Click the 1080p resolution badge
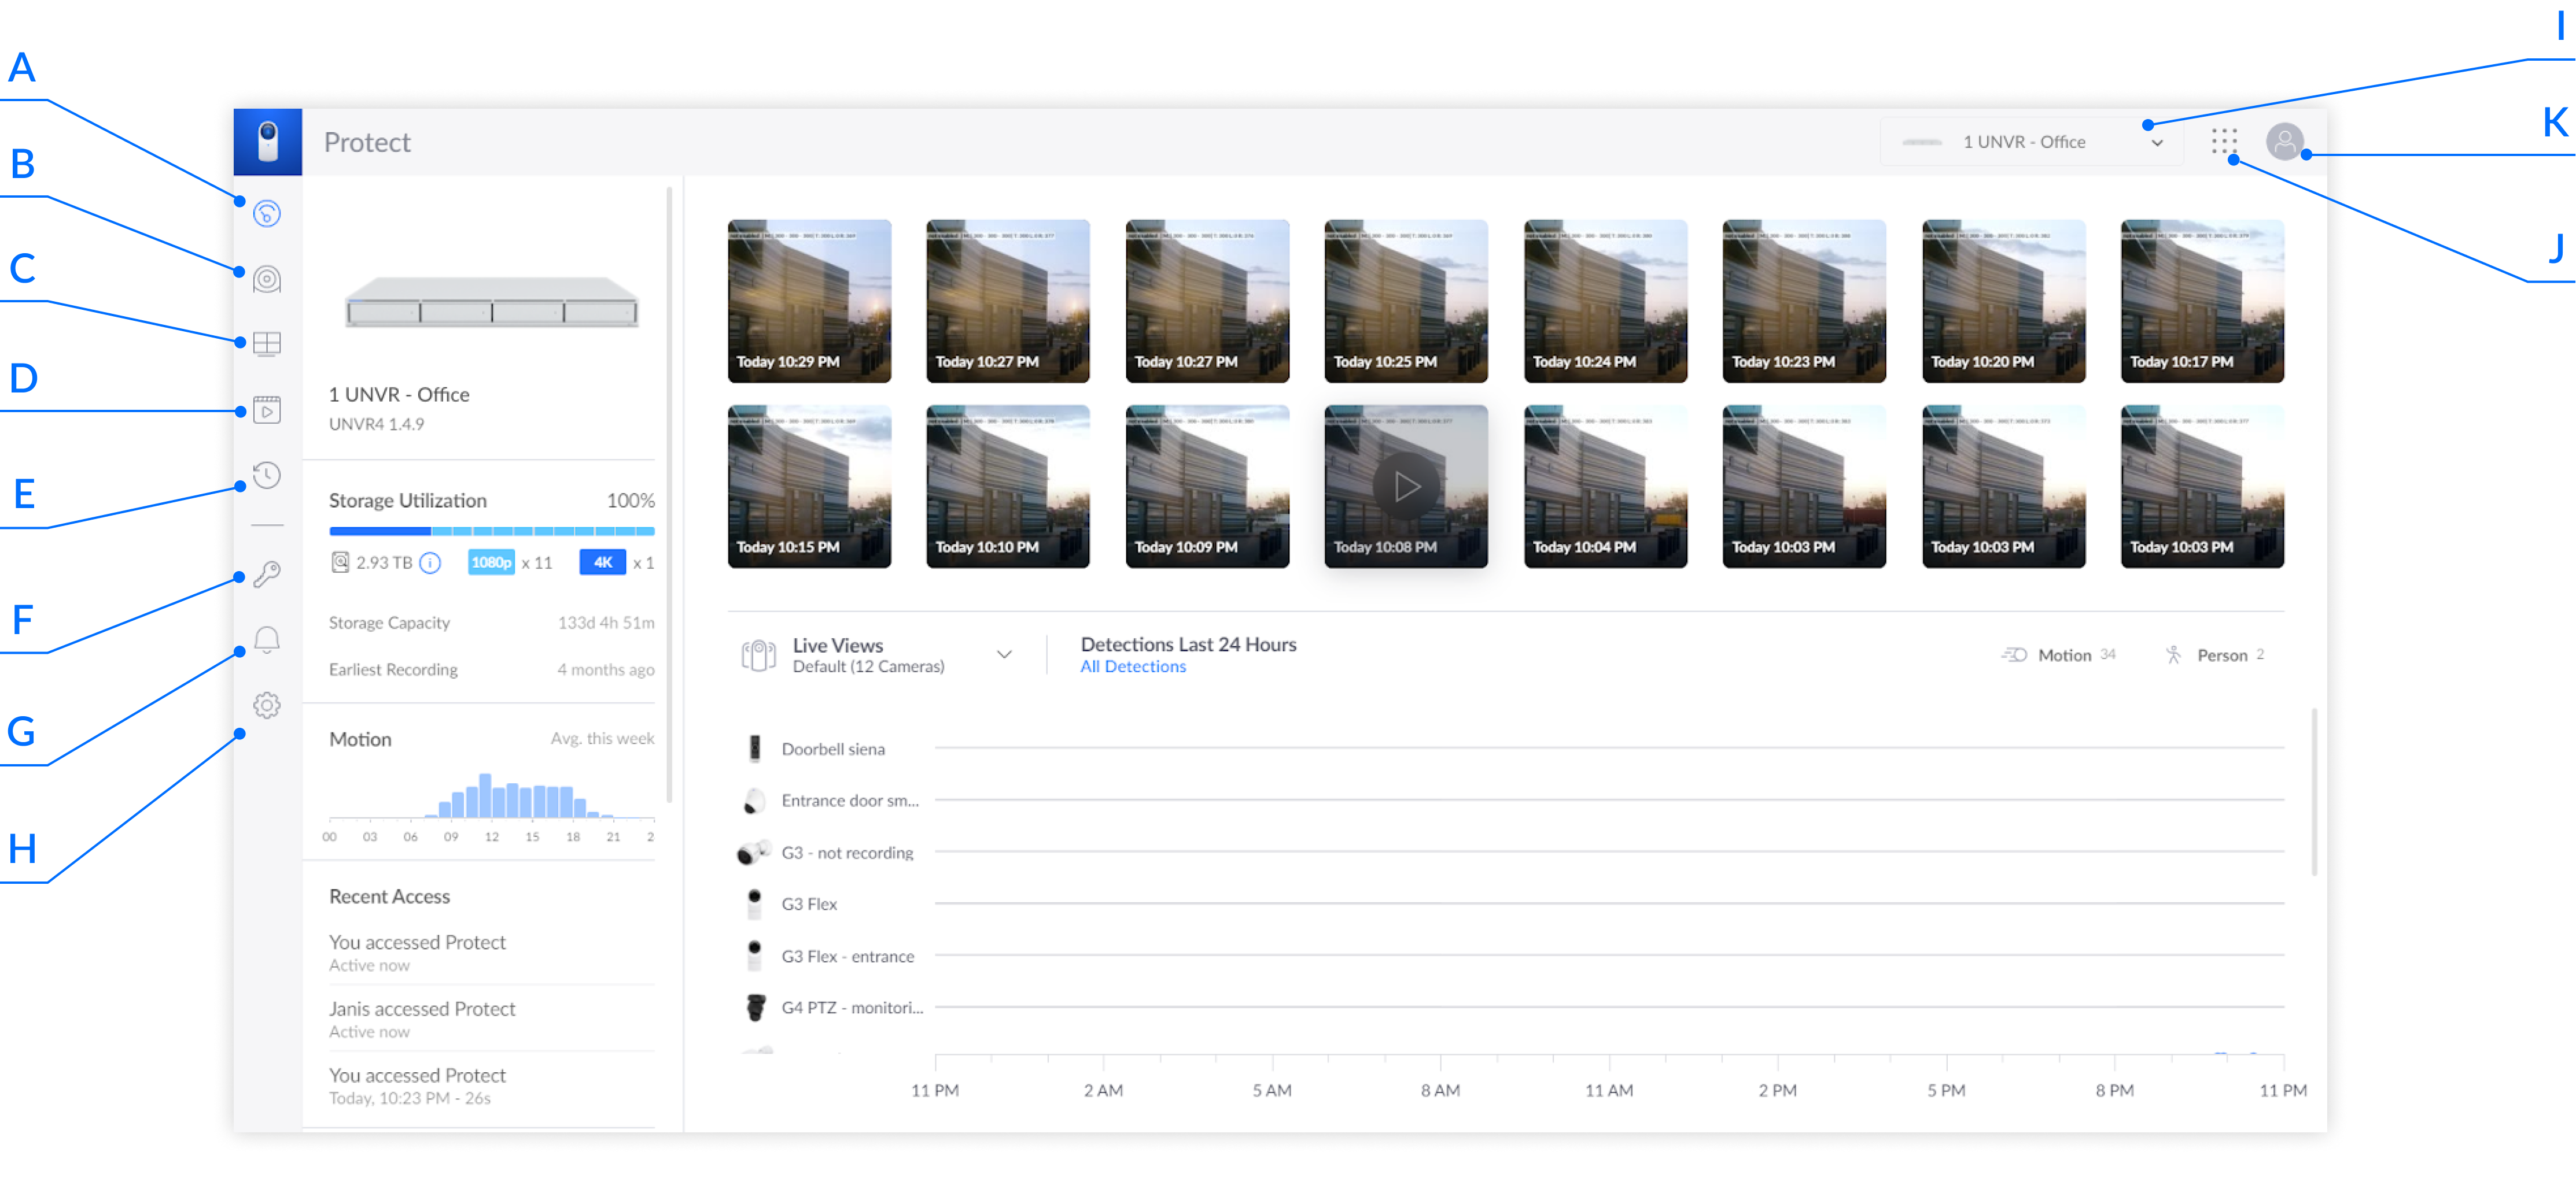Image resolution: width=2576 pixels, height=1189 pixels. point(491,562)
